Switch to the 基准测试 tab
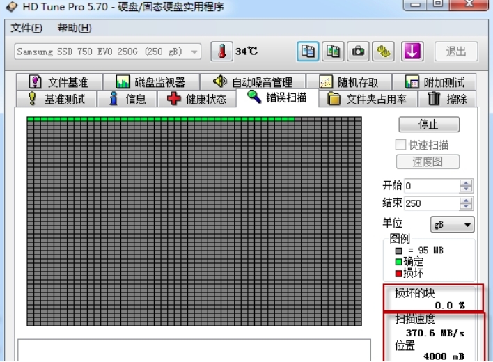 (56, 99)
